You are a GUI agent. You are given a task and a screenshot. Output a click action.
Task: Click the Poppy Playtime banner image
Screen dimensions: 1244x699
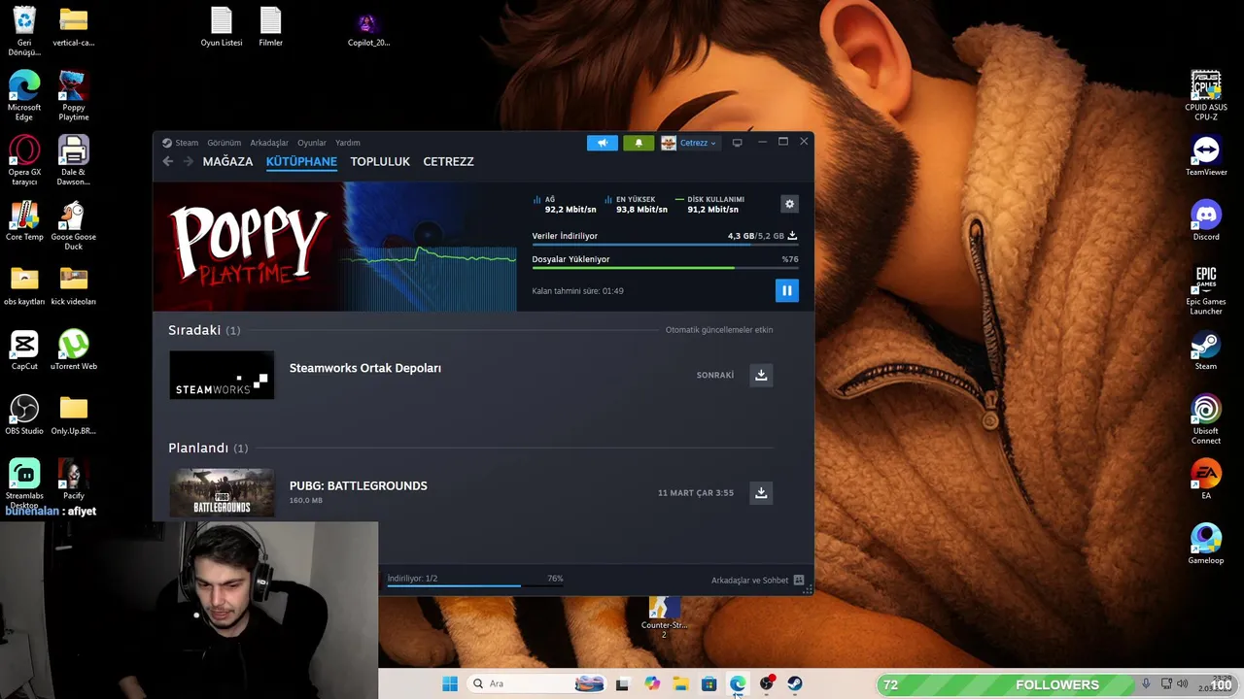335,247
